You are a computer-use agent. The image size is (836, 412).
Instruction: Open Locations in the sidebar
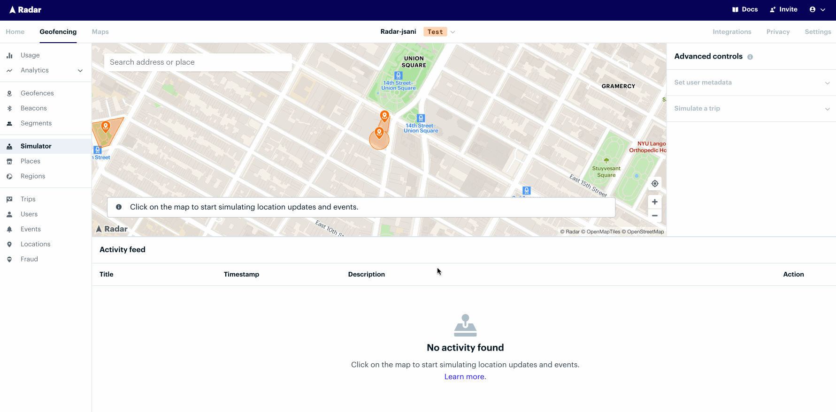pos(35,244)
